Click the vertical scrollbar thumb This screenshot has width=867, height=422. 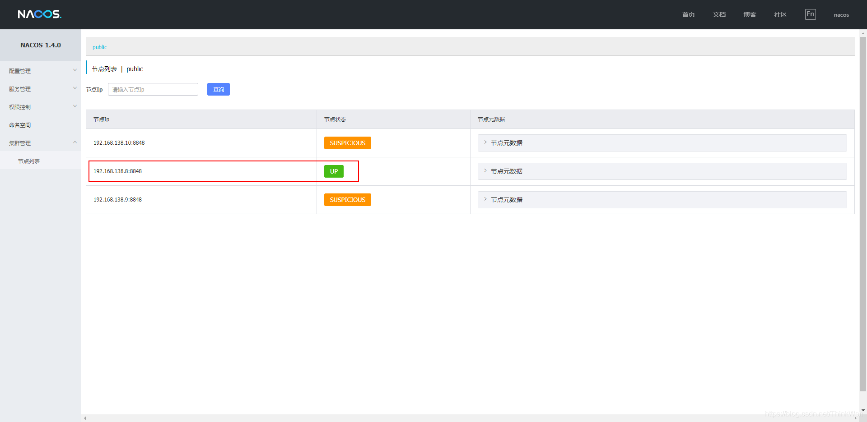[x=863, y=214]
